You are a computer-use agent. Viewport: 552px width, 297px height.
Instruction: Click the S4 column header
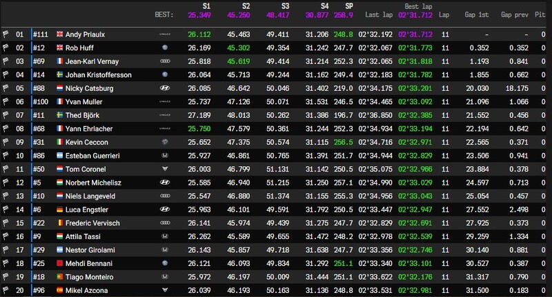tap(324, 6)
